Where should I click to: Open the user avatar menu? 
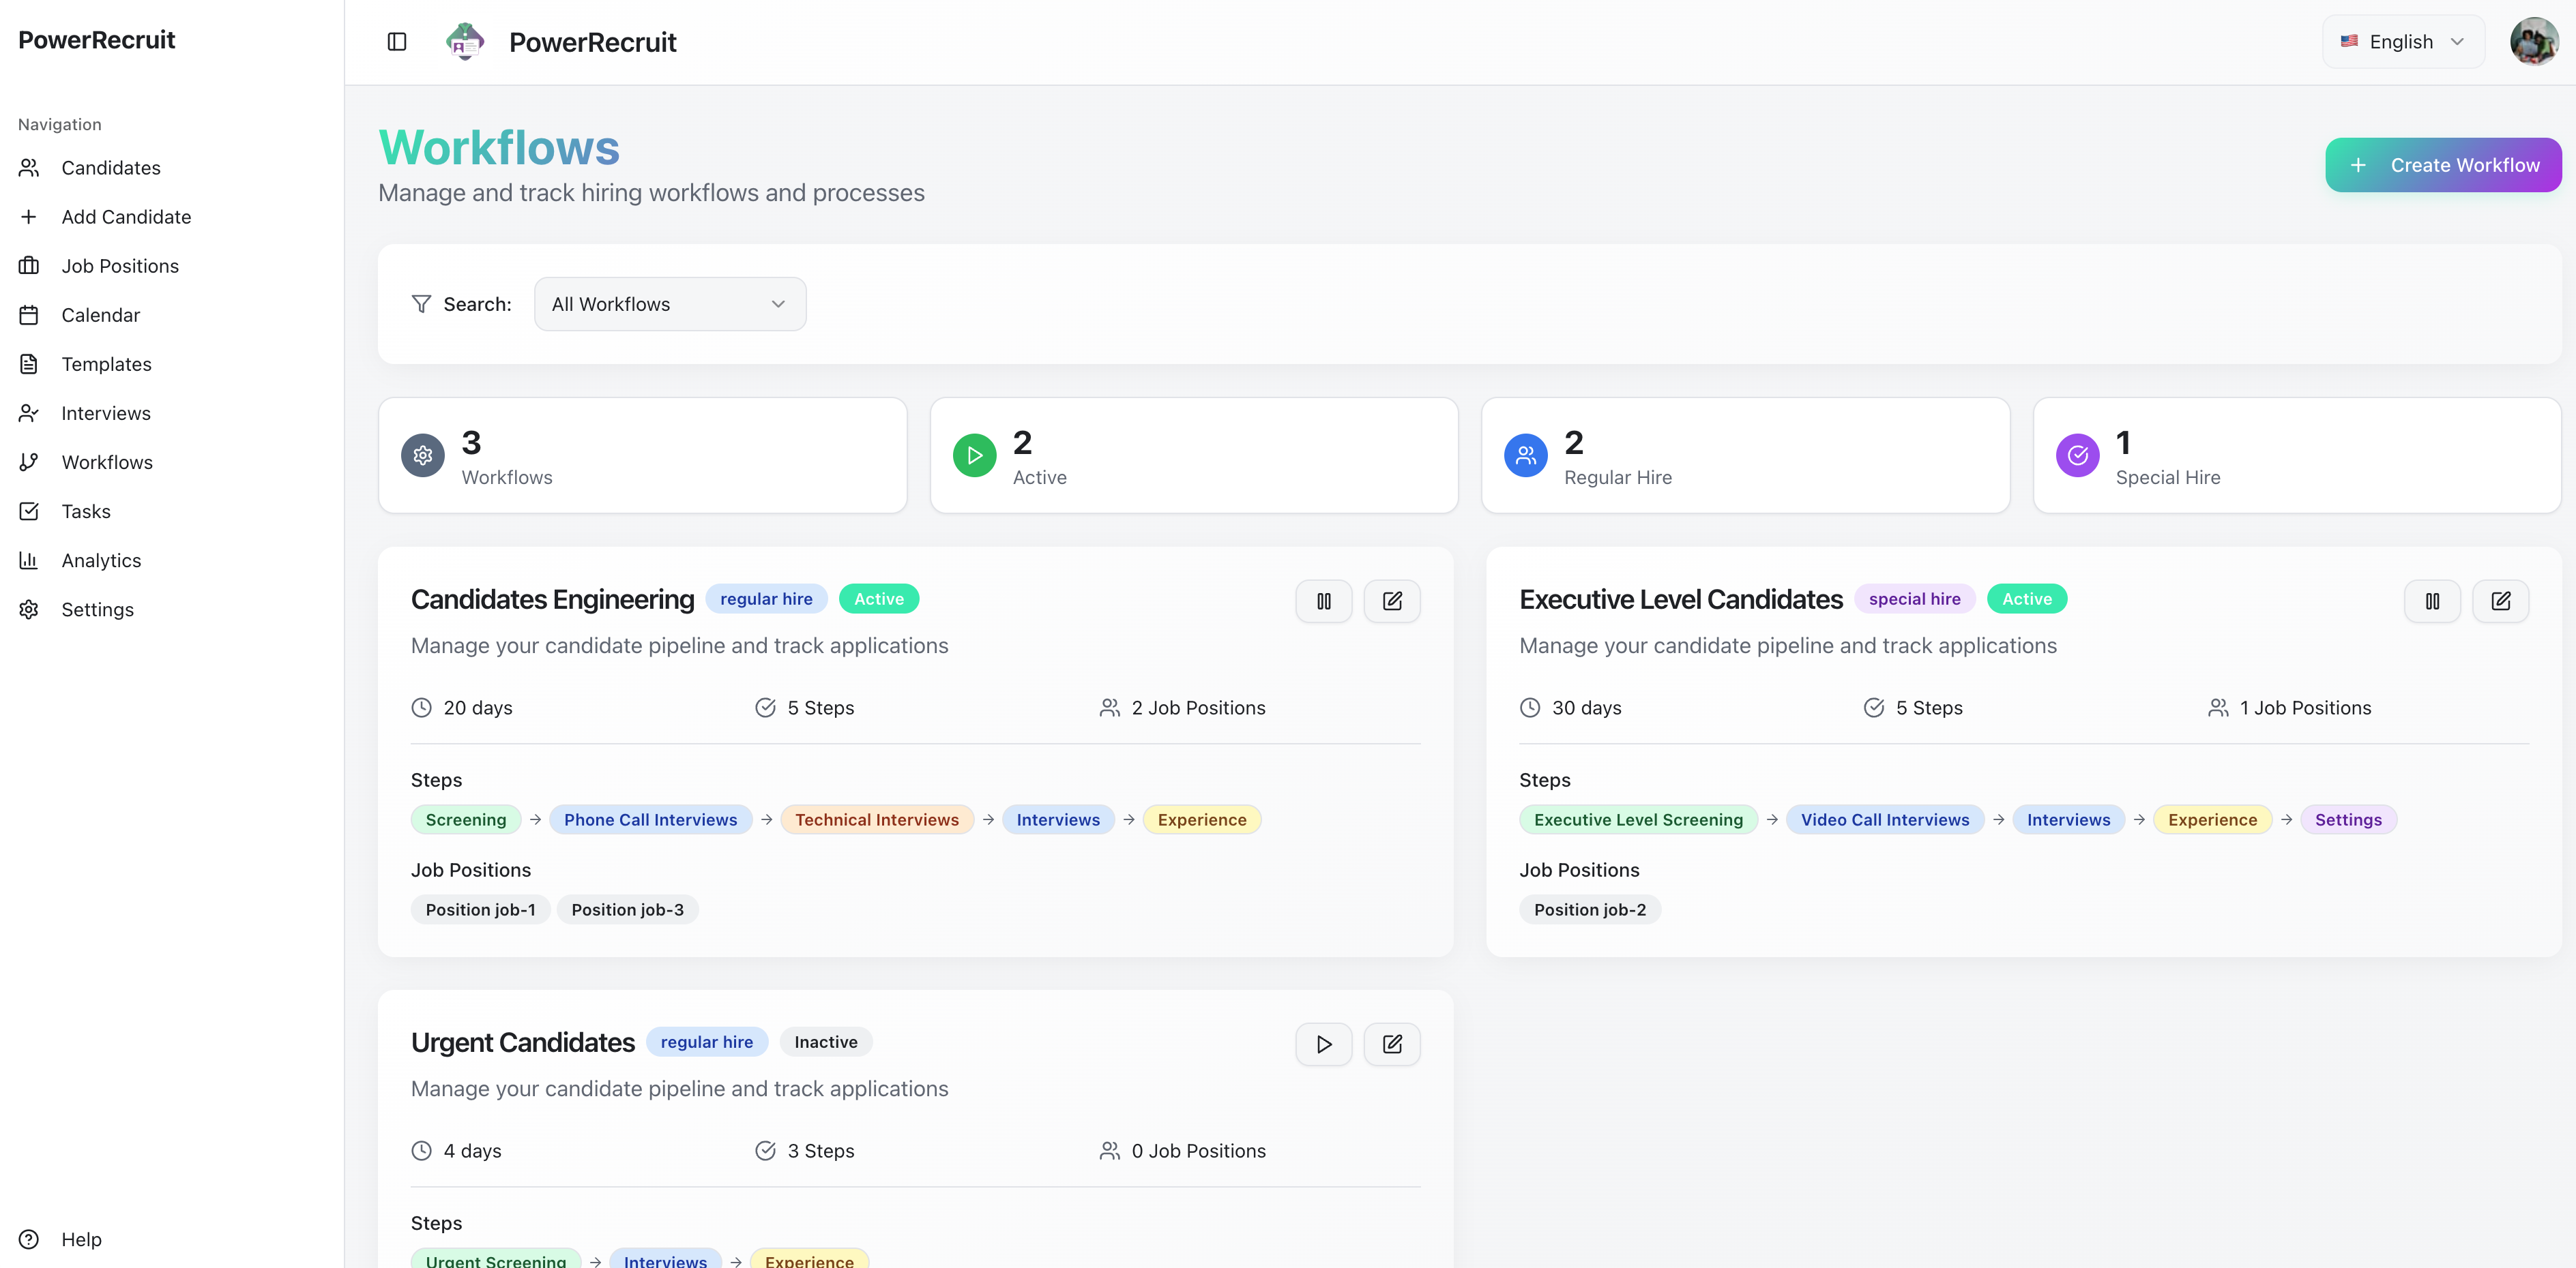point(2533,42)
